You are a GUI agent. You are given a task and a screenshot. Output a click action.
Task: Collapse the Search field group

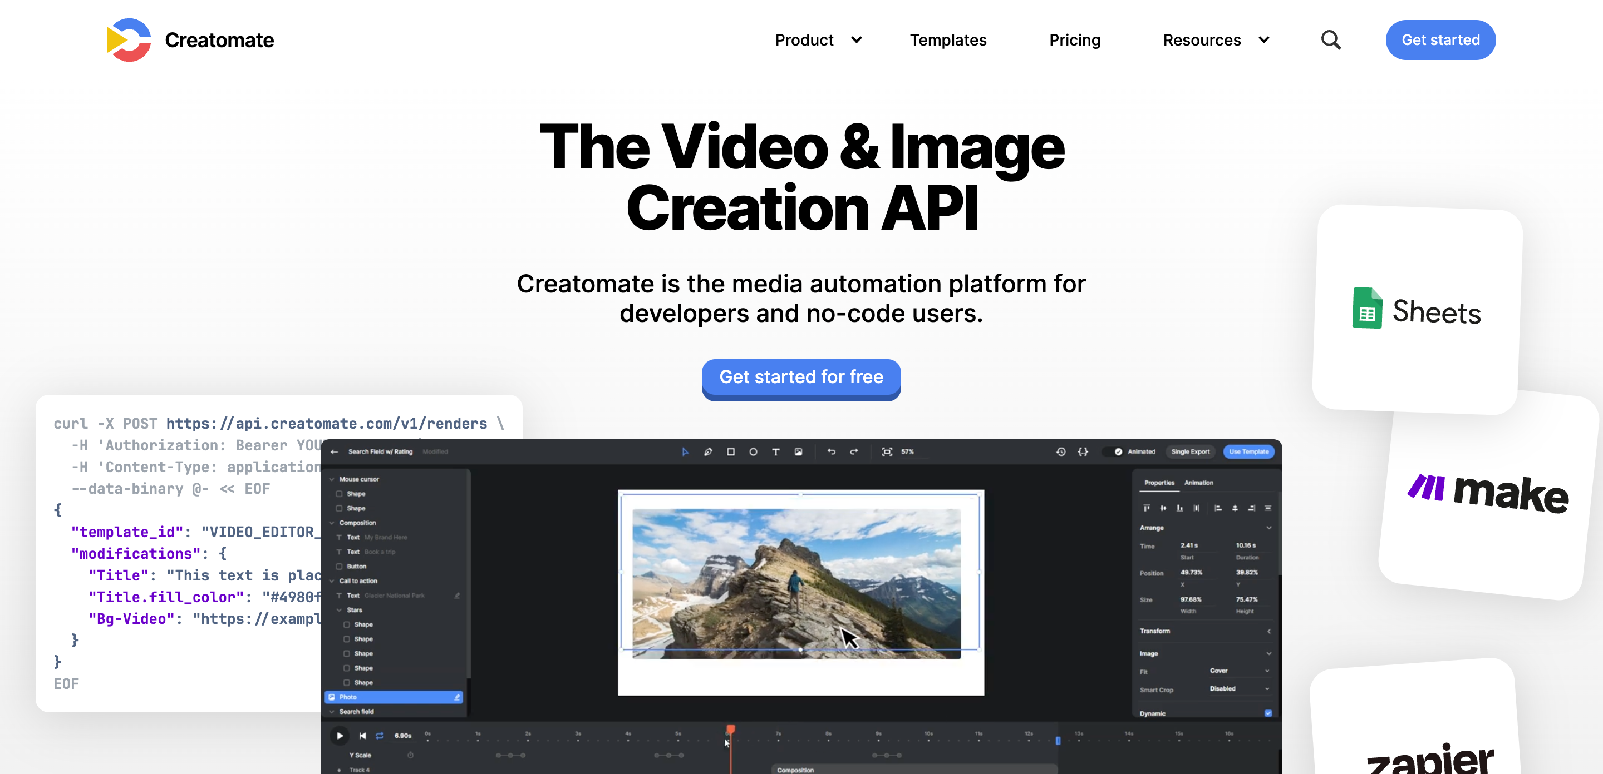click(332, 711)
